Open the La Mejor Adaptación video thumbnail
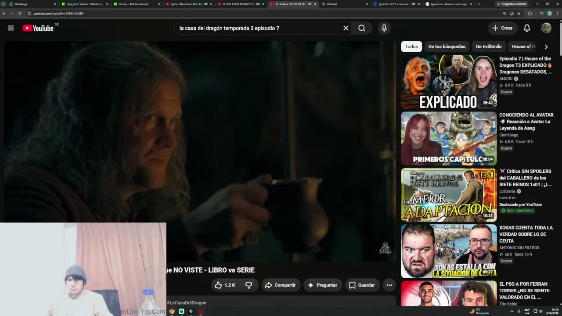 (449, 194)
